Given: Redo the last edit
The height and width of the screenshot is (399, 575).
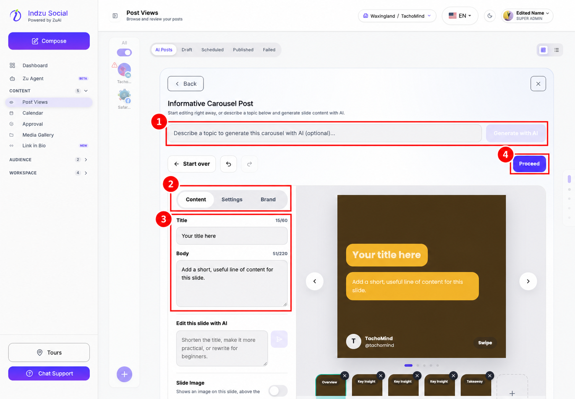Looking at the screenshot, I should point(249,164).
